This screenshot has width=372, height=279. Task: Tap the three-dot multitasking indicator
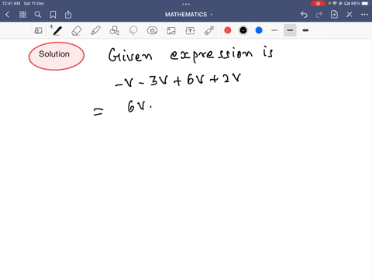click(186, 4)
